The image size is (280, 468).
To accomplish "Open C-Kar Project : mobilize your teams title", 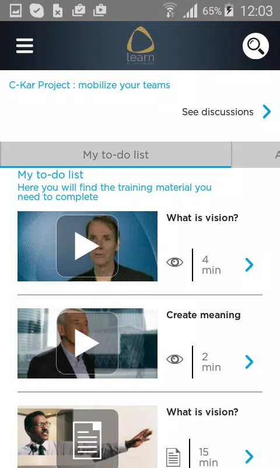I will tap(90, 85).
